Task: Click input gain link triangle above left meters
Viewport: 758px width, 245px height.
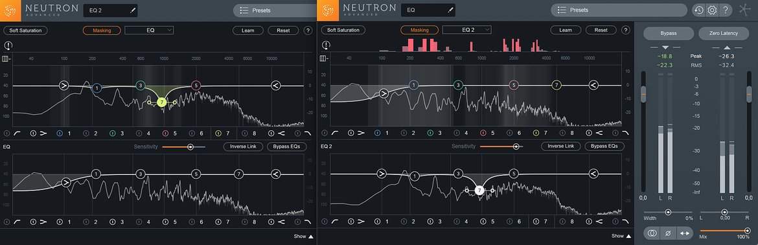Action: point(665,47)
